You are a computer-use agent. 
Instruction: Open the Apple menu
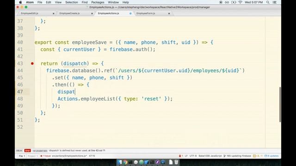[x=20, y=2]
